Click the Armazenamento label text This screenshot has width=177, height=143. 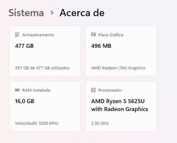pos(38,35)
